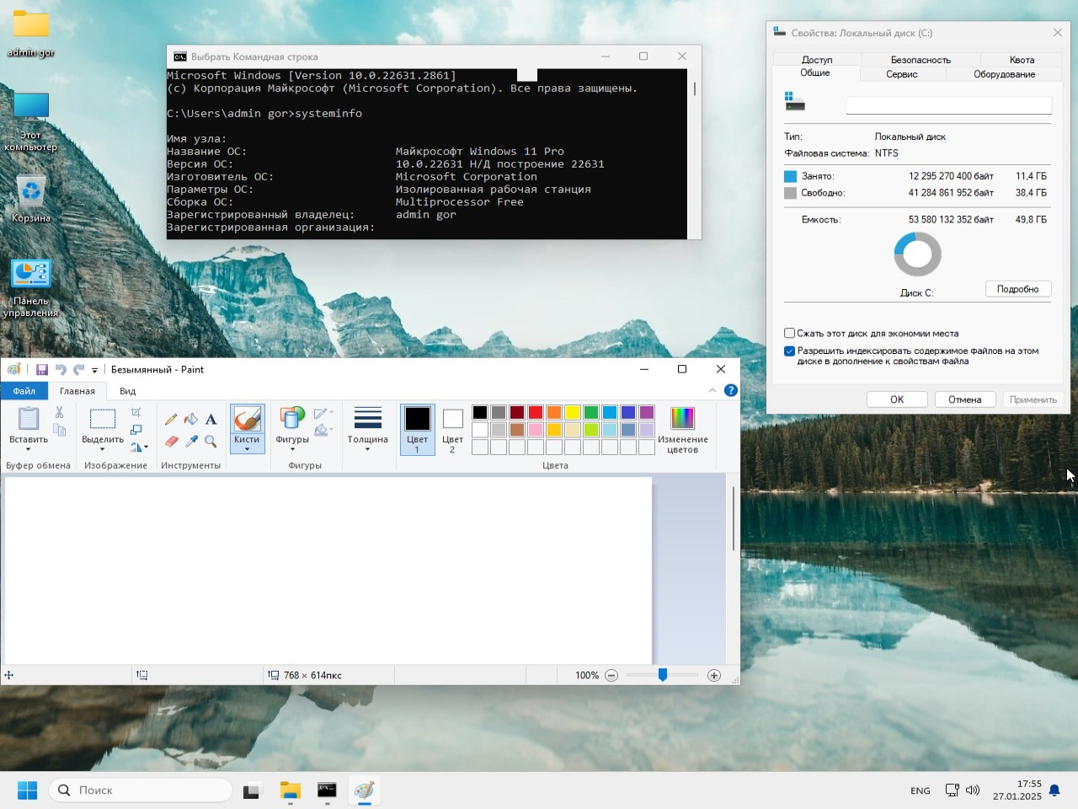Image resolution: width=1078 pixels, height=809 pixels.
Task: Expand the Paste dropdown menu
Action: point(29,448)
